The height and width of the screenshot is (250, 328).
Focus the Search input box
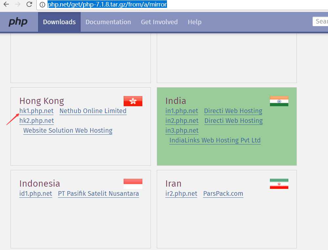(320, 22)
